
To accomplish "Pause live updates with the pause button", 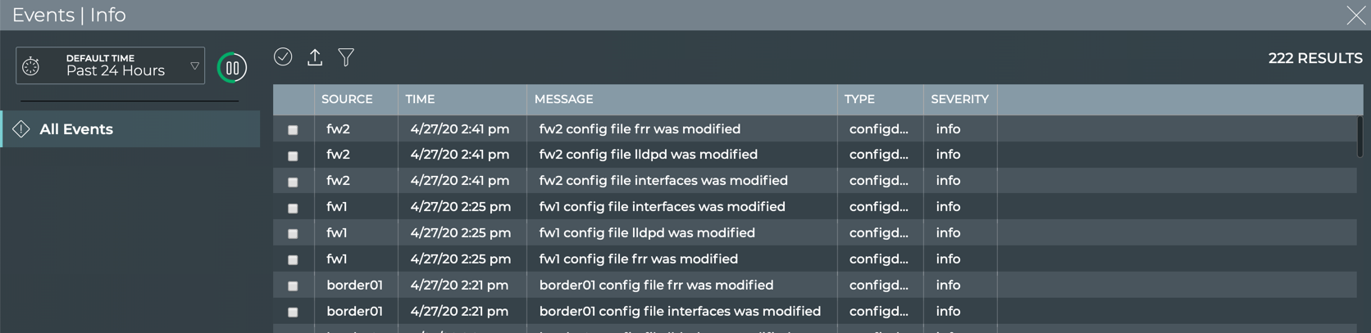I will point(232,68).
